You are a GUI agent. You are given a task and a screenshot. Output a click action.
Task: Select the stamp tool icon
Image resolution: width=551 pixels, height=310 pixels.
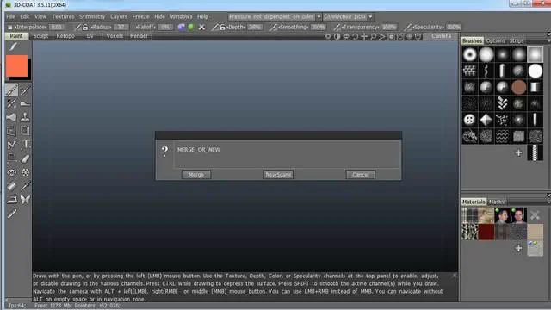[x=25, y=117]
